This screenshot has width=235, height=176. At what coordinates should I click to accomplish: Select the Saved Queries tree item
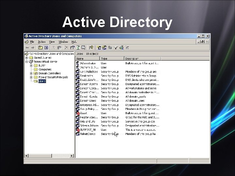42,58
